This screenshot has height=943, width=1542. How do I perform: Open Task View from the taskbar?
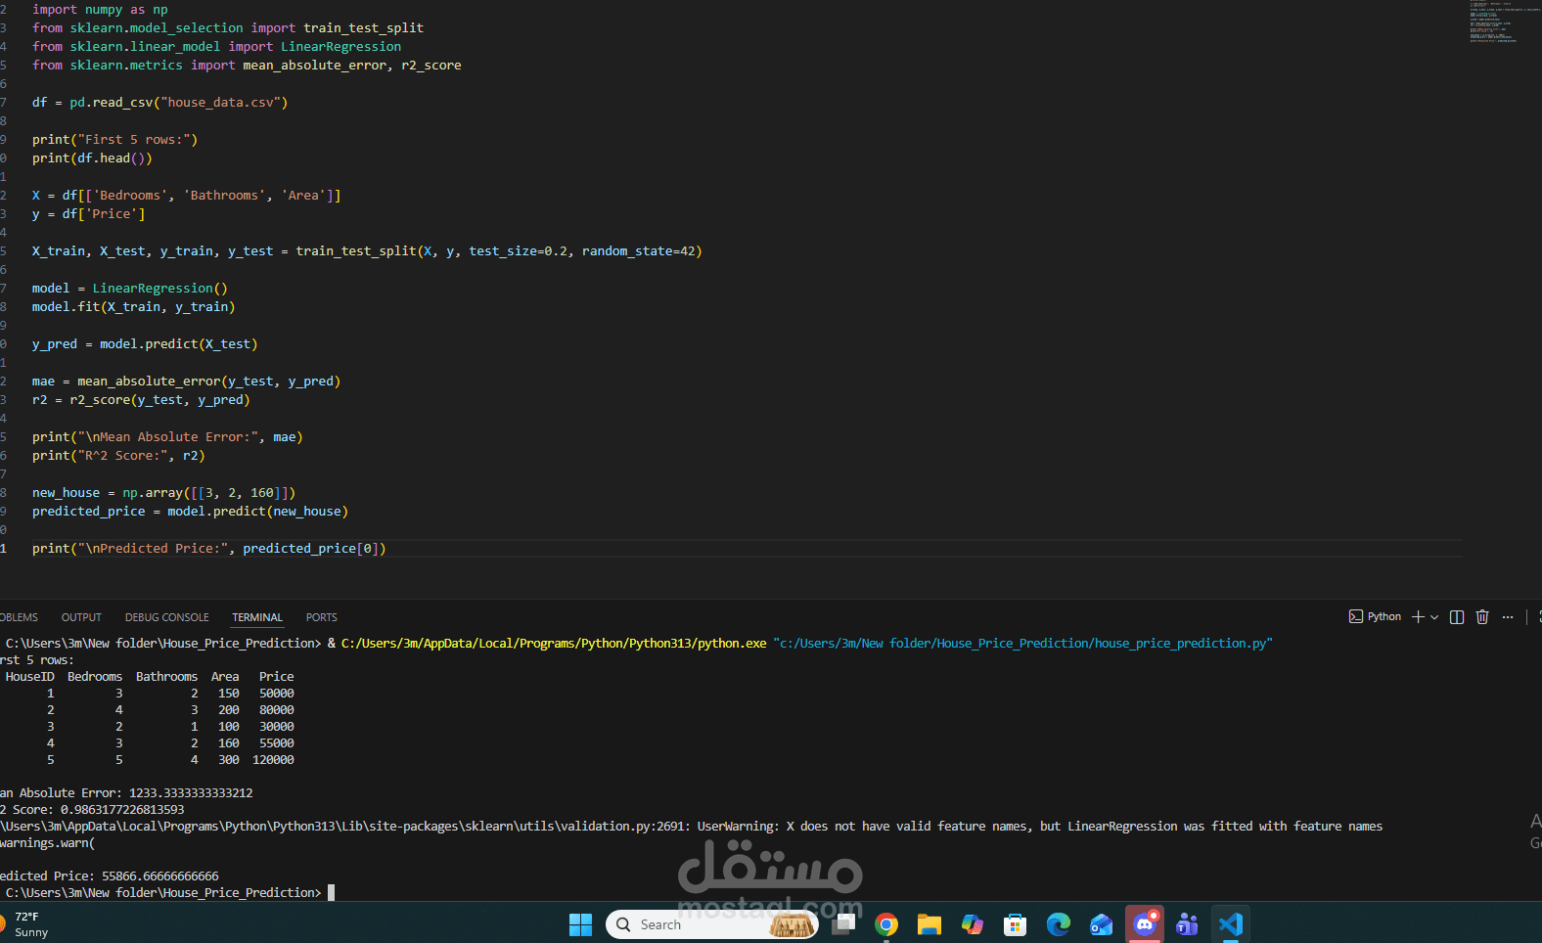click(x=843, y=924)
